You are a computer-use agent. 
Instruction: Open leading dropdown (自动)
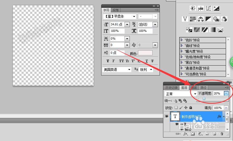click(155, 24)
